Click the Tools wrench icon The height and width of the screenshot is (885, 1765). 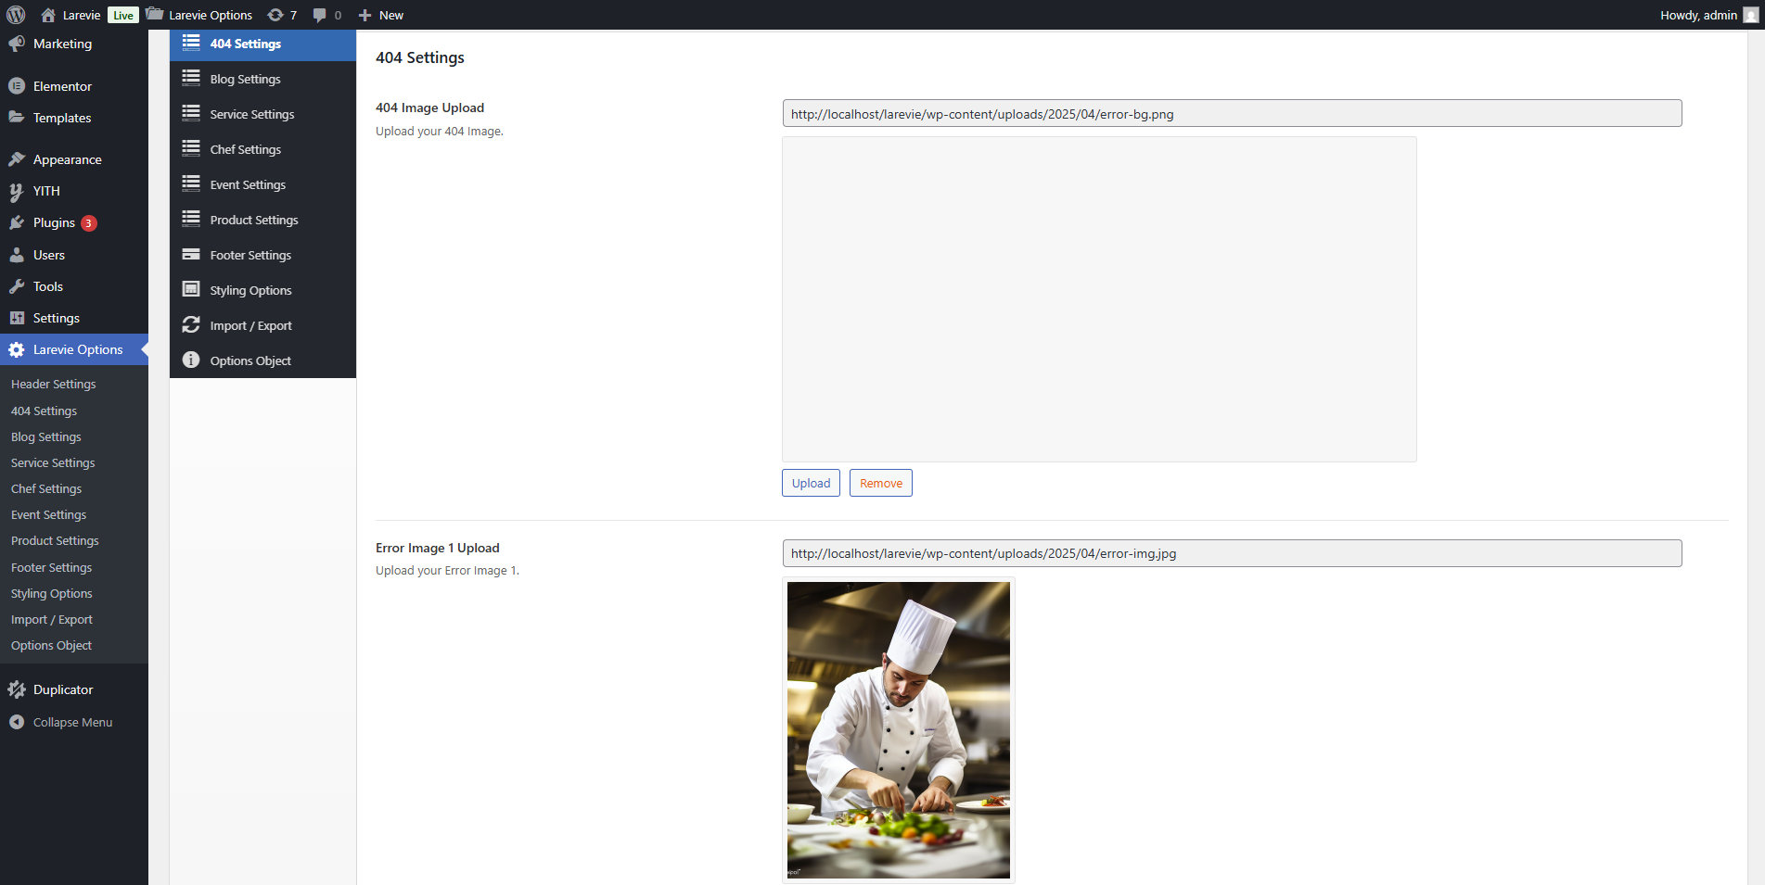pos(17,286)
